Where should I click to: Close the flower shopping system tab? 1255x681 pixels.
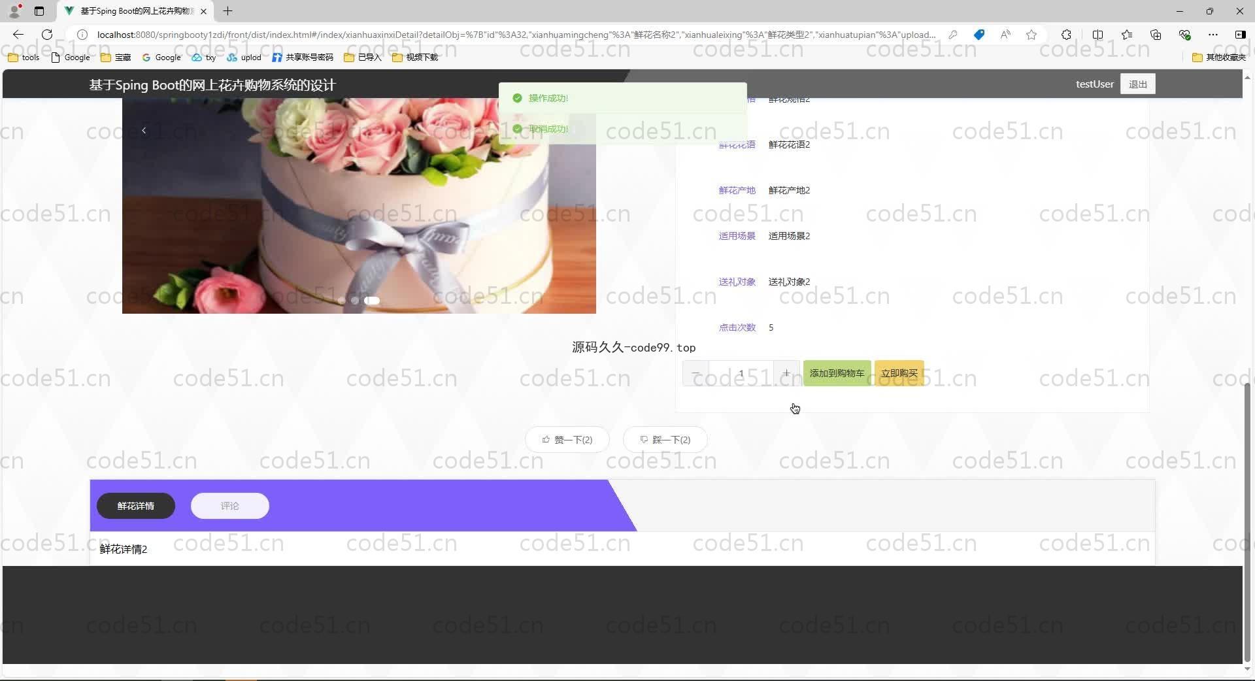(204, 11)
